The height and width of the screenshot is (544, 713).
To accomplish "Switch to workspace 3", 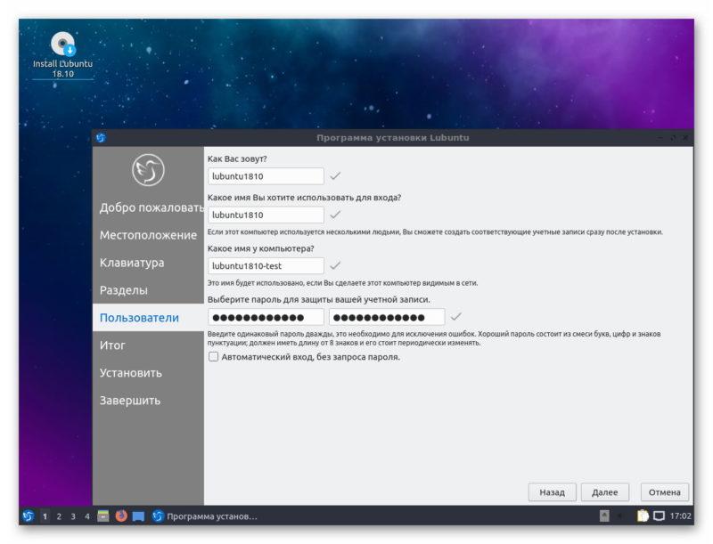I will point(73,516).
